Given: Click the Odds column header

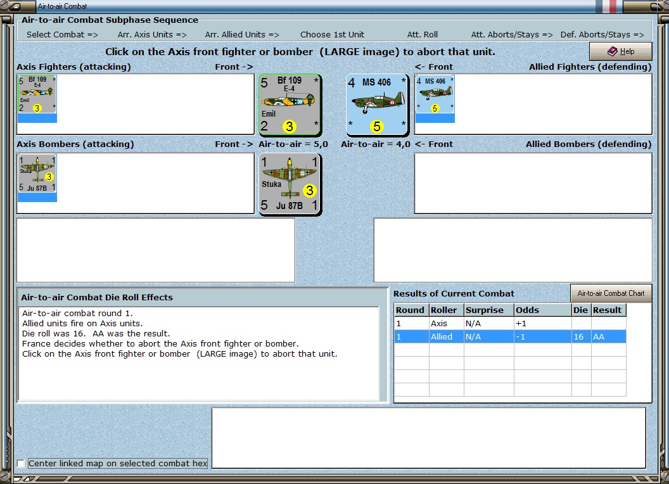Looking at the screenshot, I should click(543, 310).
